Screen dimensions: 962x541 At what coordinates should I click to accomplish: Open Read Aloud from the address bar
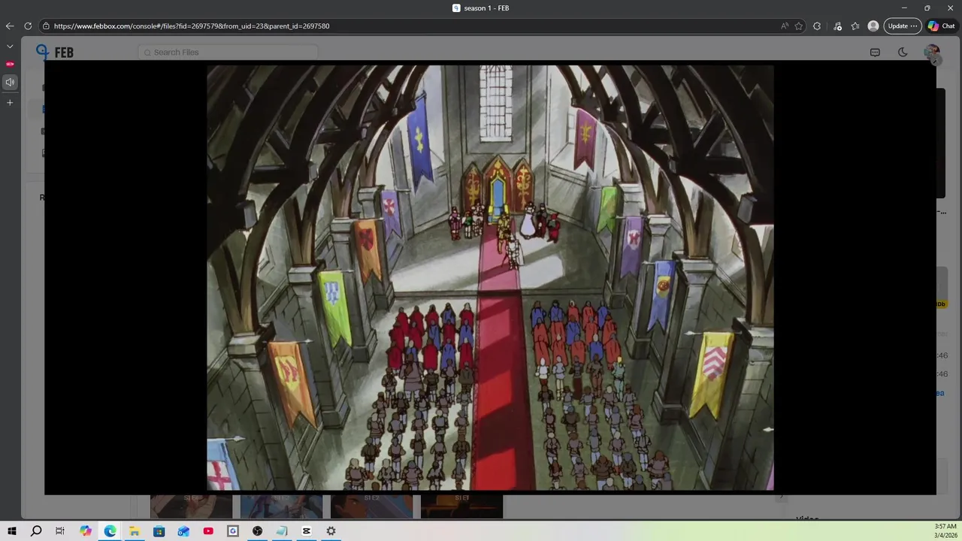pyautogui.click(x=785, y=26)
